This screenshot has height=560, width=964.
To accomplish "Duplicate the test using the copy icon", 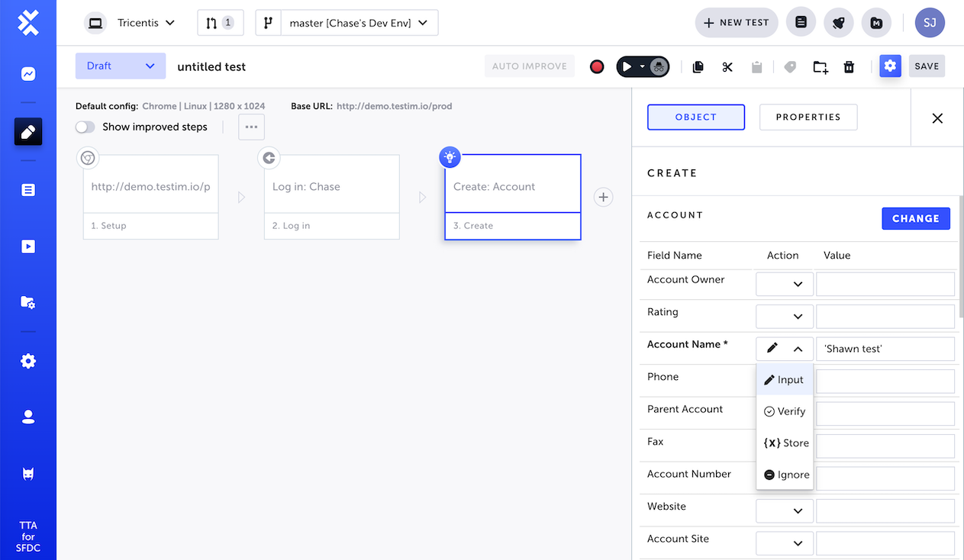I will (x=698, y=66).
